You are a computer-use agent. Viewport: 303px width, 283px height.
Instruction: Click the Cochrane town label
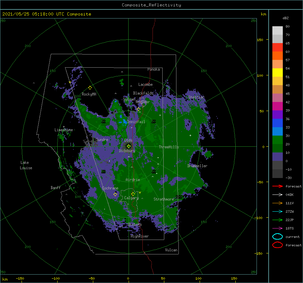[110, 188]
